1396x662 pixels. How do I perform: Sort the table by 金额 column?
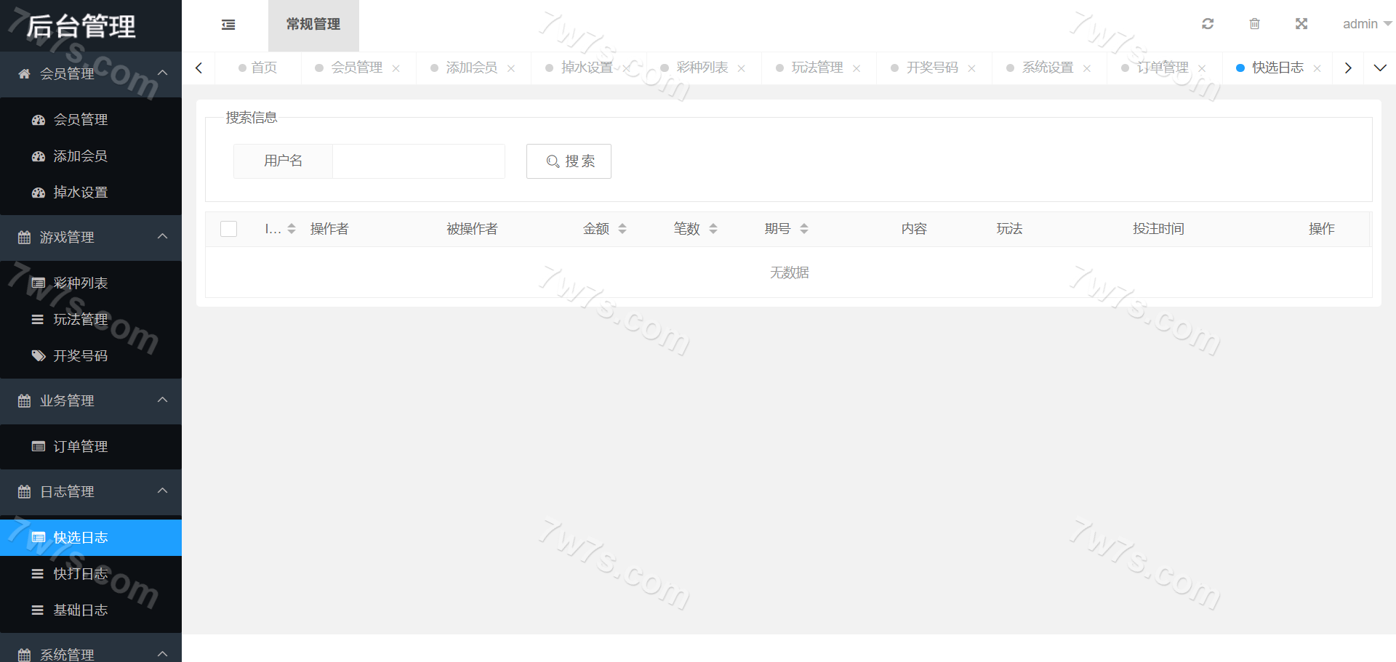coord(622,229)
